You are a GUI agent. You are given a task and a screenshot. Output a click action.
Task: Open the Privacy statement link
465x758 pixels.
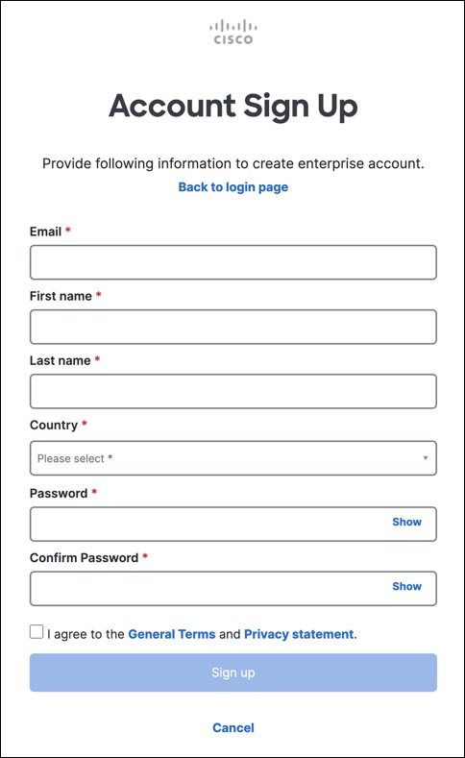299,634
